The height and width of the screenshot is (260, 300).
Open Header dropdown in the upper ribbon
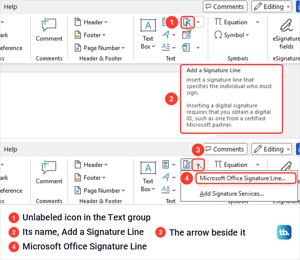pyautogui.click(x=91, y=22)
